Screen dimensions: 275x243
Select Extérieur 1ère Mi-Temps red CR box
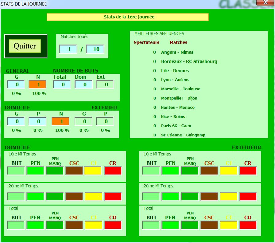coord(248,171)
